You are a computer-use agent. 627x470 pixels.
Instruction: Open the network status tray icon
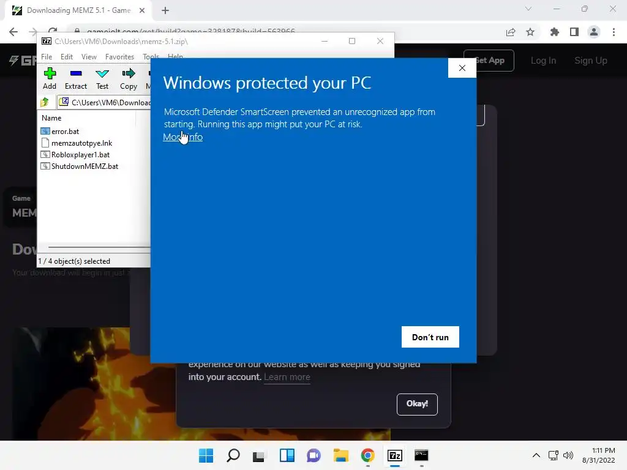(554, 455)
